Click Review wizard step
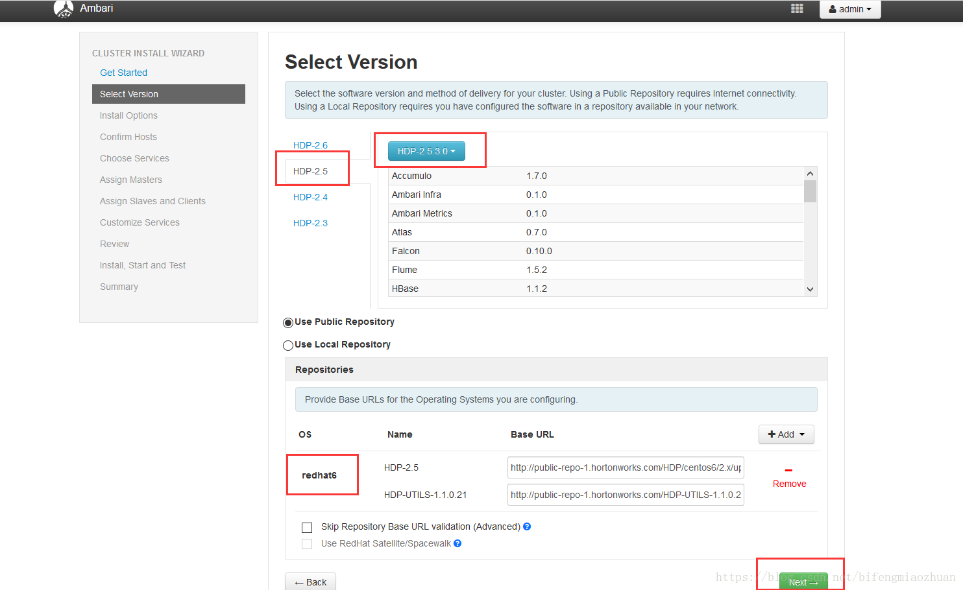Screen dimensions: 963x590 (x=114, y=244)
